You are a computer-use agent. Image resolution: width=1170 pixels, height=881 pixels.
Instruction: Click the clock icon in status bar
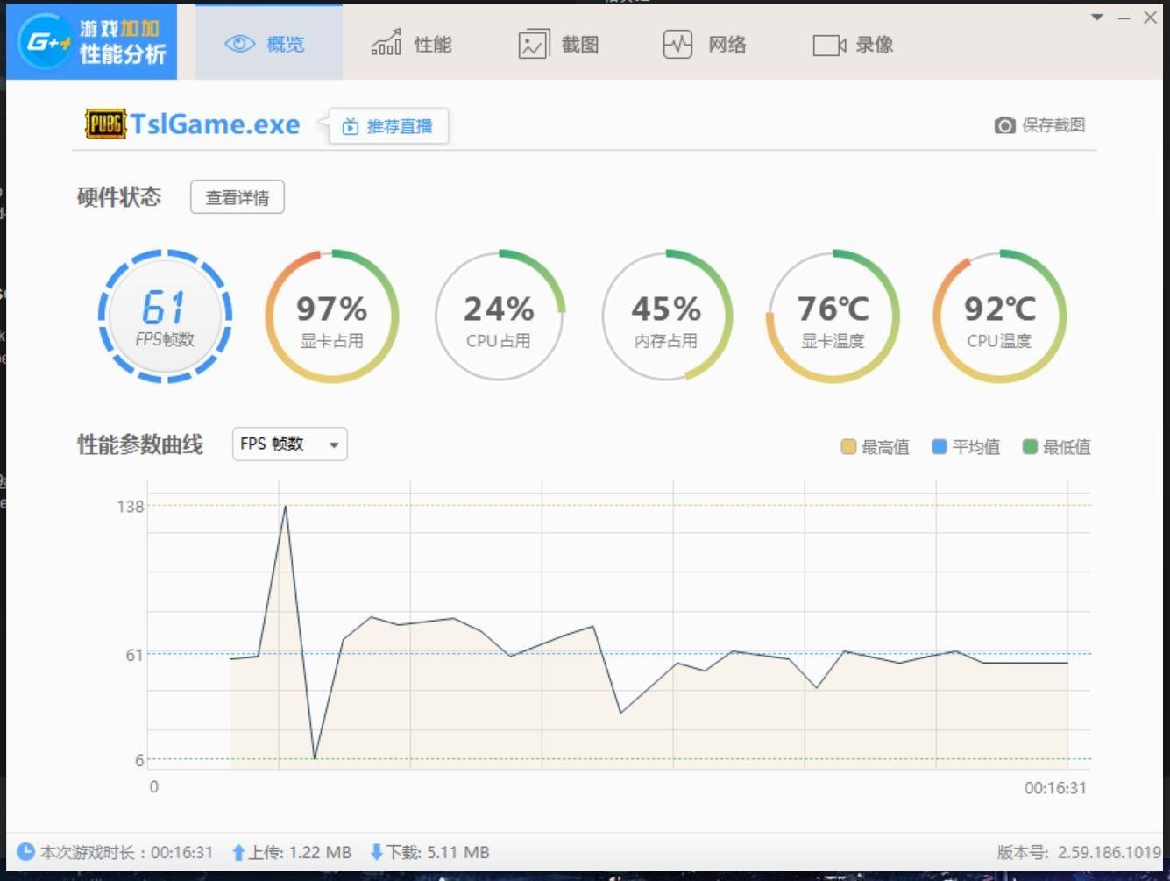(26, 851)
